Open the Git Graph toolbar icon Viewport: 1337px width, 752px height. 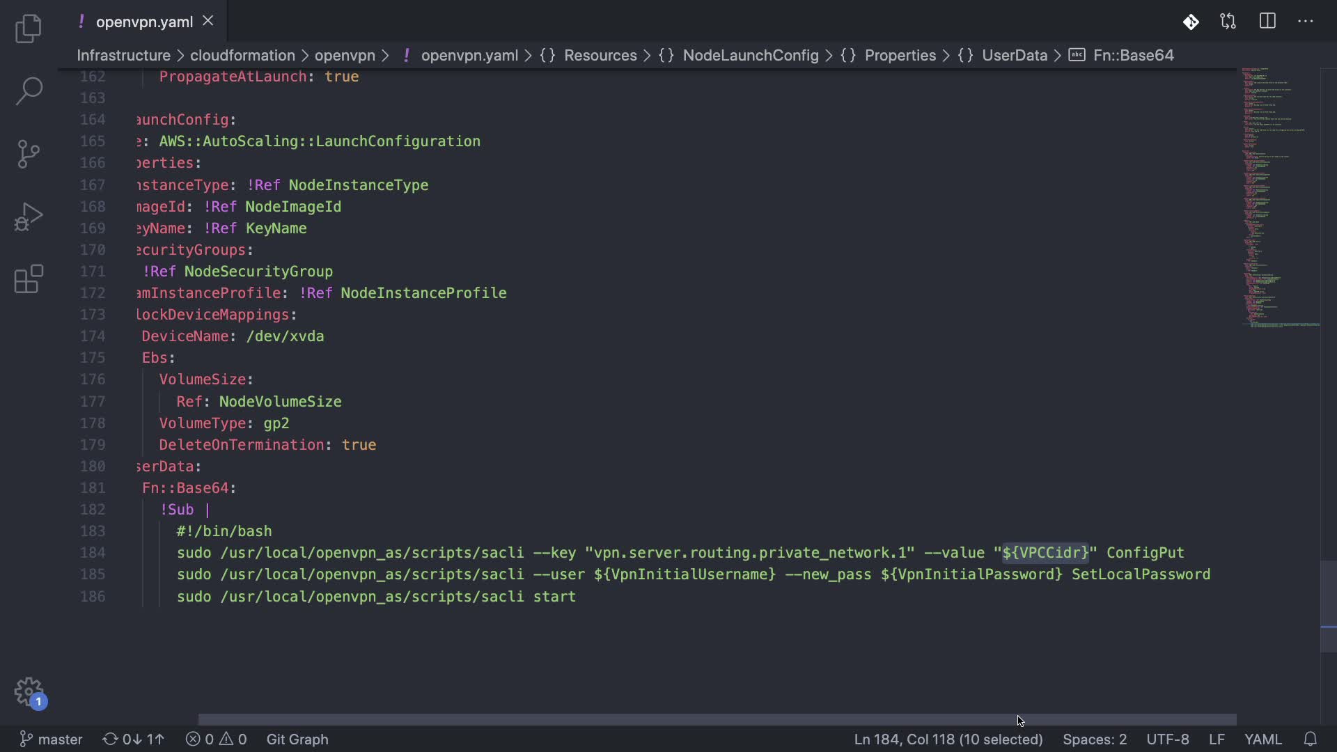pos(1191,22)
